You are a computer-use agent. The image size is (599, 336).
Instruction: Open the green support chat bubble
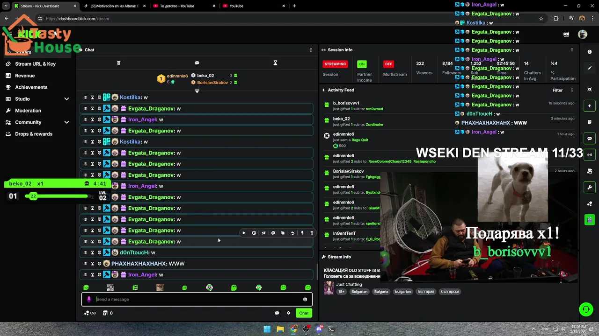[x=585, y=309]
